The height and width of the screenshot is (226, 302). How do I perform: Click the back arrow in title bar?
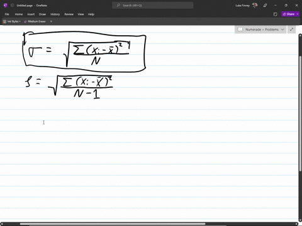pyautogui.click(x=12, y=6)
